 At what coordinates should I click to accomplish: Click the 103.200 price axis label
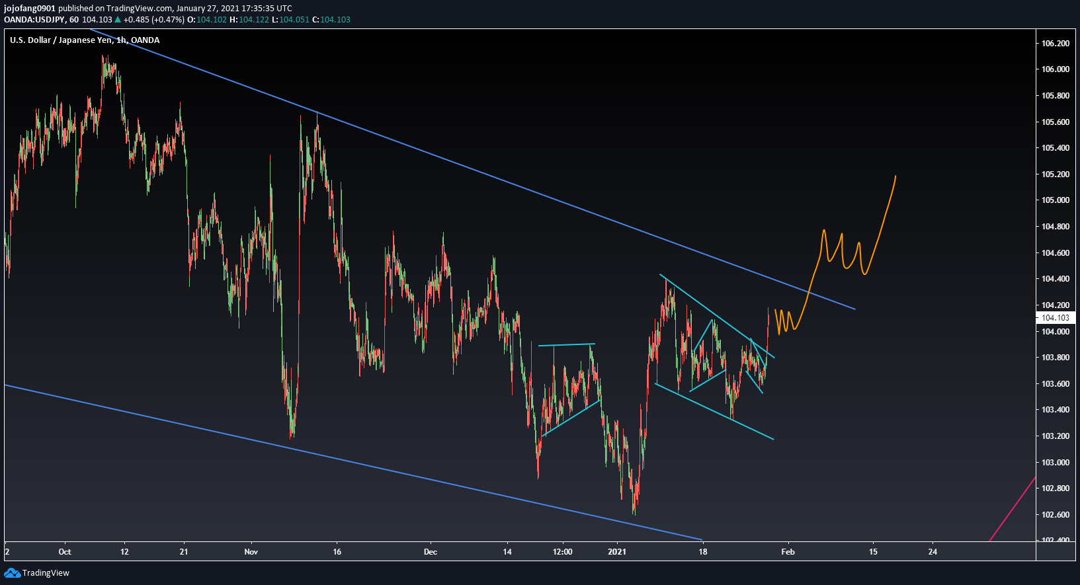pyautogui.click(x=1056, y=436)
